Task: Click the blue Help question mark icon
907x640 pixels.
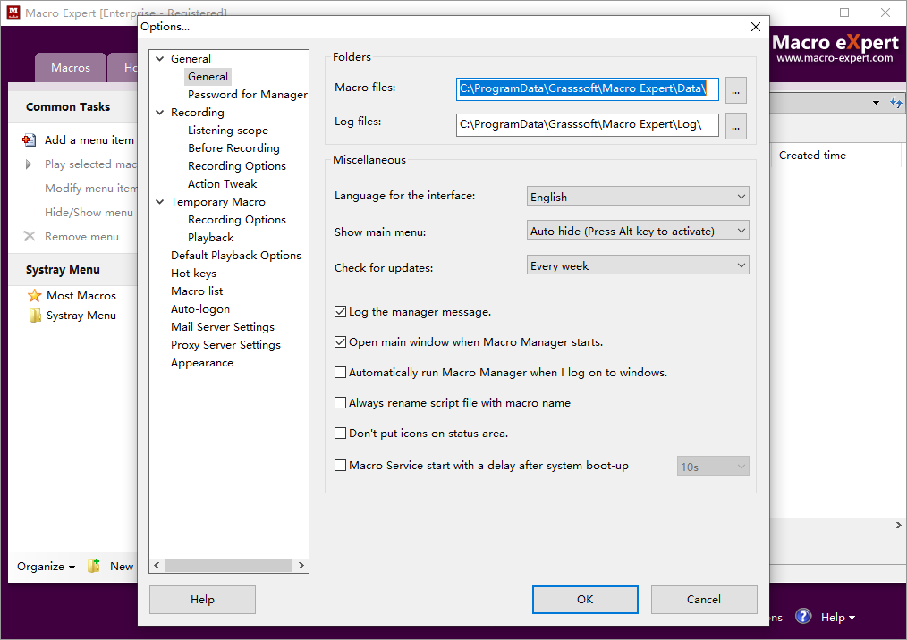Action: (803, 616)
